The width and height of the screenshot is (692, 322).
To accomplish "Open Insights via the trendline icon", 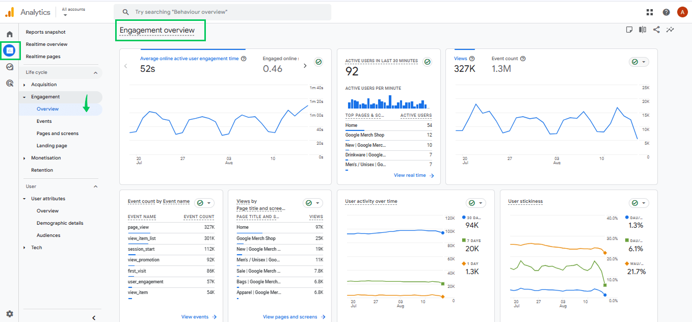I will point(670,30).
